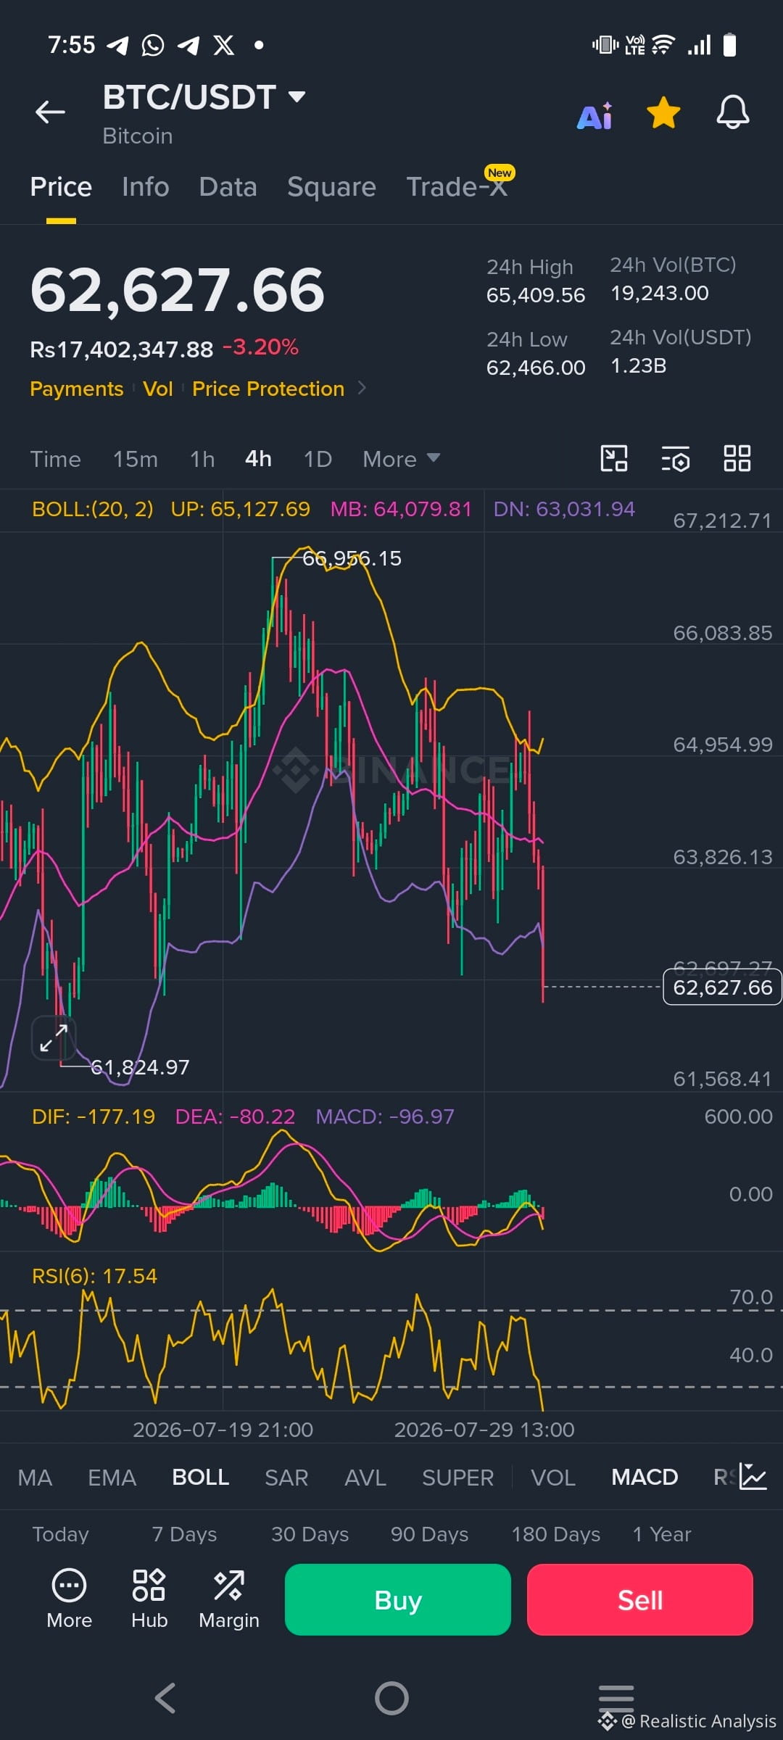Enable the SUPER indicator

point(457,1478)
